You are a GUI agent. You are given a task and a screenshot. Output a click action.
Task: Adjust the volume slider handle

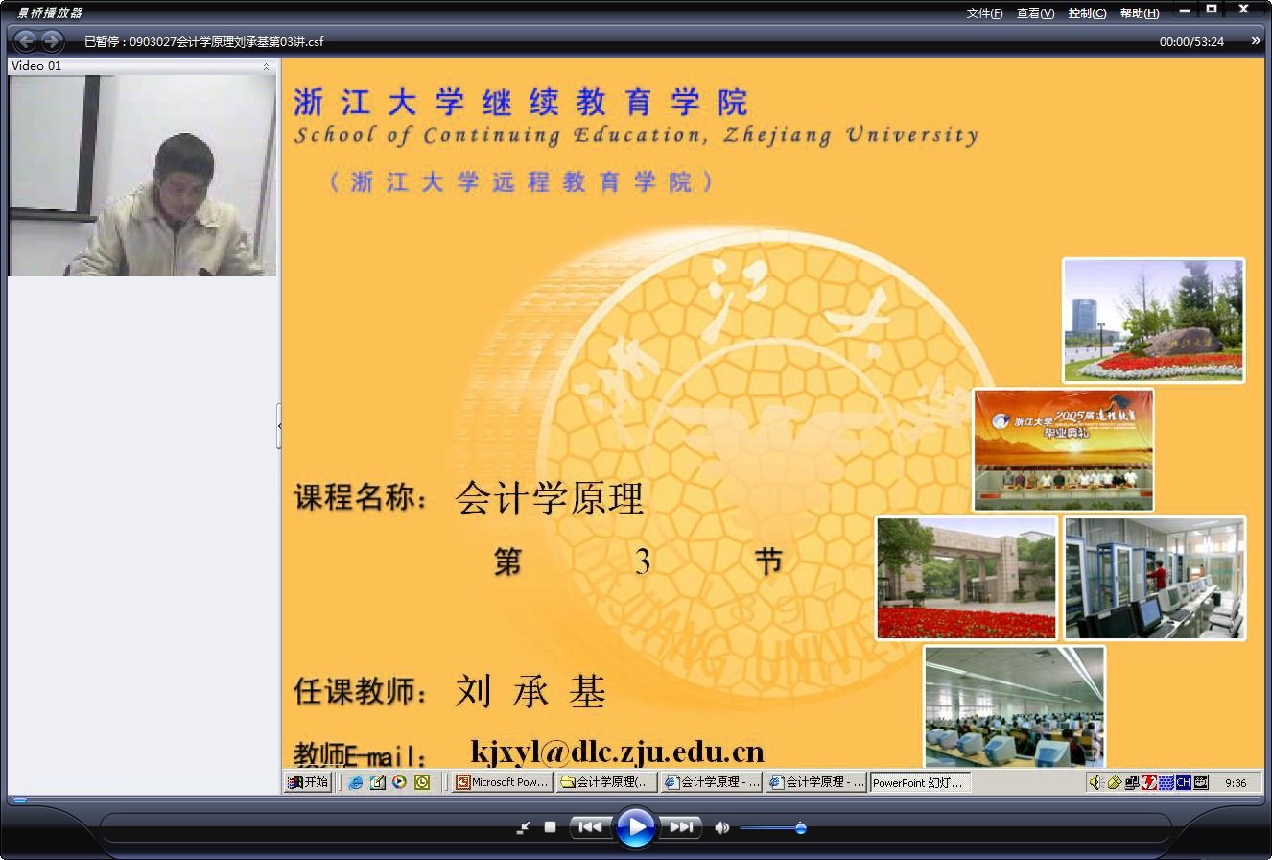tap(800, 827)
